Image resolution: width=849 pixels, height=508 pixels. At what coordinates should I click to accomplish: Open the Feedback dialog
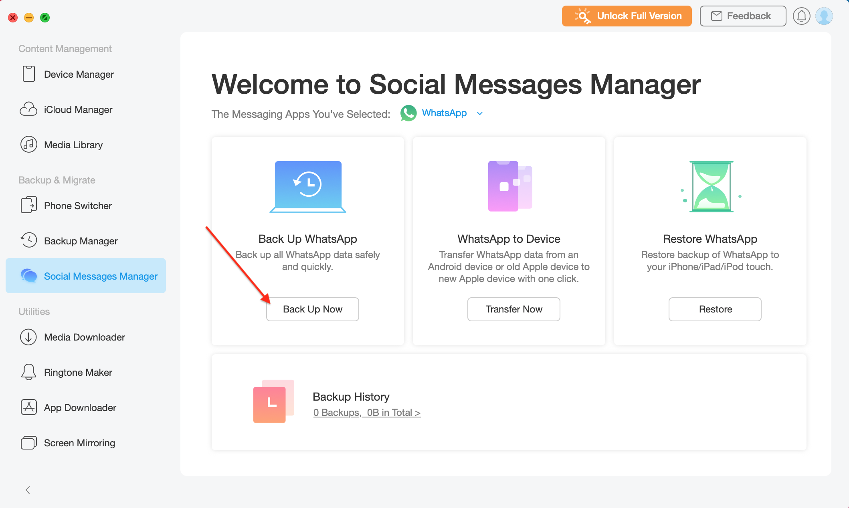742,16
